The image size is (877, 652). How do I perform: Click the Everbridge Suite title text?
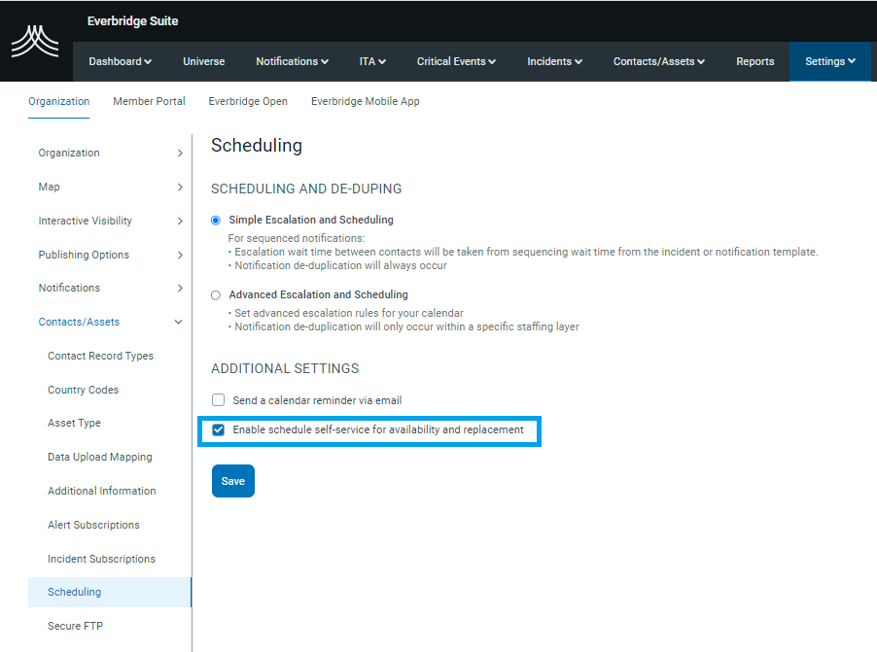click(132, 21)
